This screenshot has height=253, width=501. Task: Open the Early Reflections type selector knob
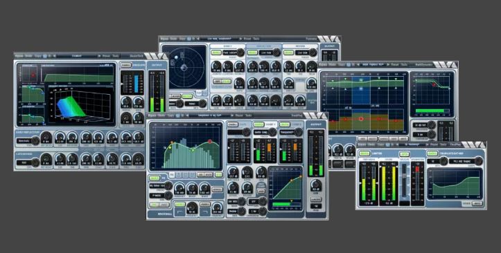tap(35, 140)
